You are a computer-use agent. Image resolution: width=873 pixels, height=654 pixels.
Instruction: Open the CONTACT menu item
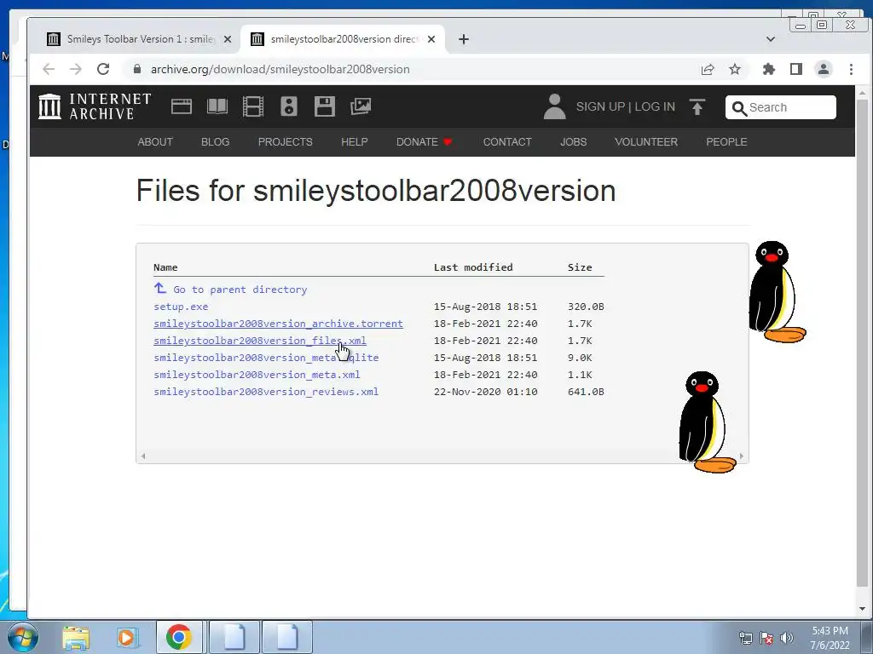click(x=507, y=142)
